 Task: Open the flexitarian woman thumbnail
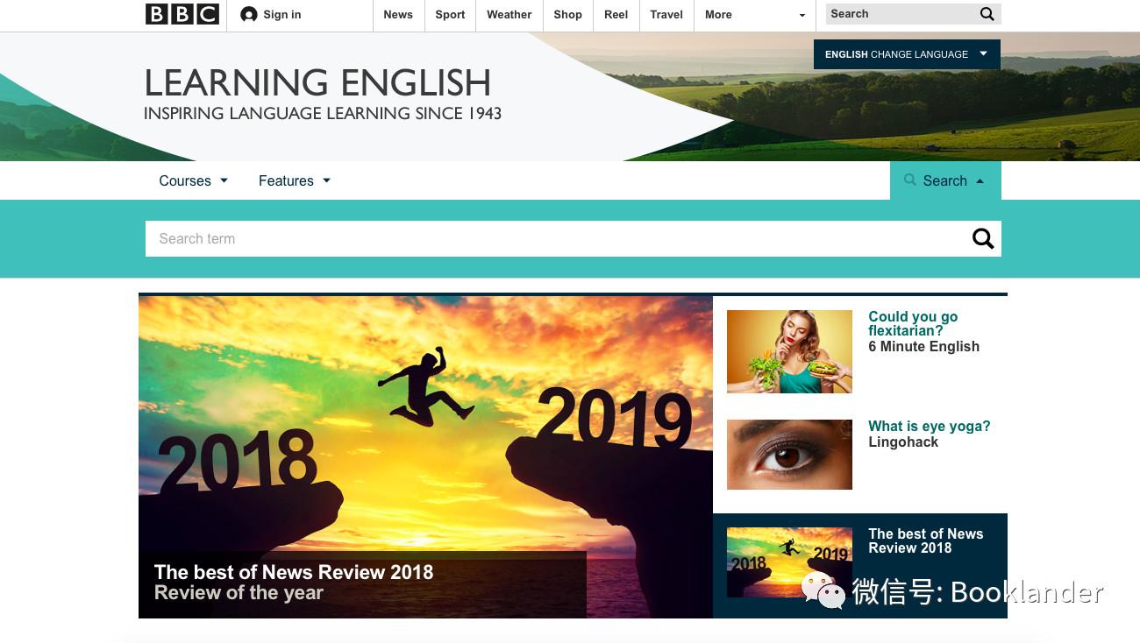tap(789, 351)
